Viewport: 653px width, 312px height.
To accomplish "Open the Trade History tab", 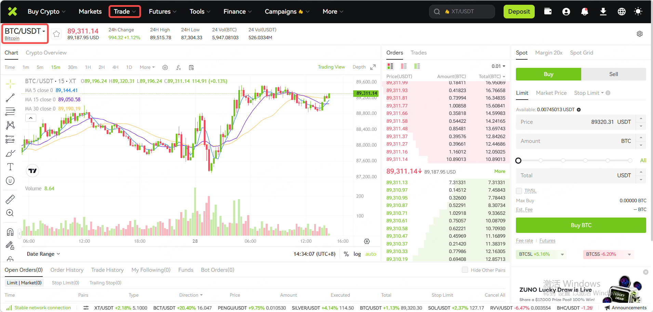I will tap(107, 270).
